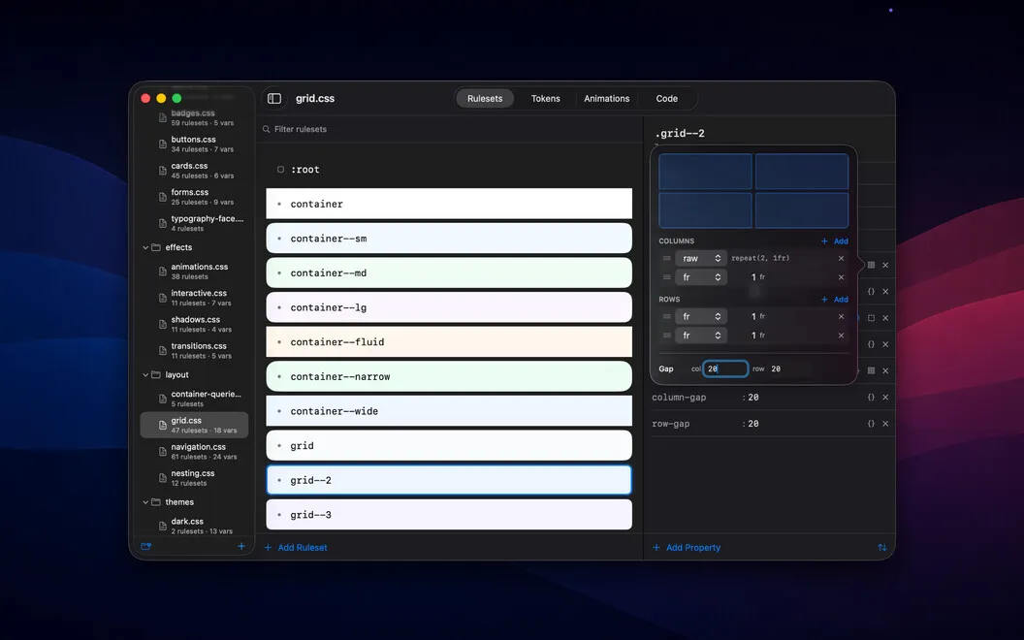Toggle the :root checkbox
The image size is (1024, 640).
[281, 170]
